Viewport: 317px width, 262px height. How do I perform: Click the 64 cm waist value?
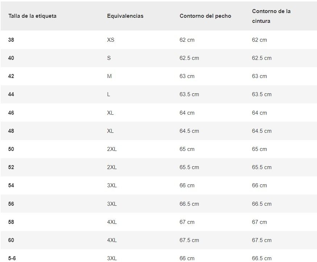click(x=259, y=113)
